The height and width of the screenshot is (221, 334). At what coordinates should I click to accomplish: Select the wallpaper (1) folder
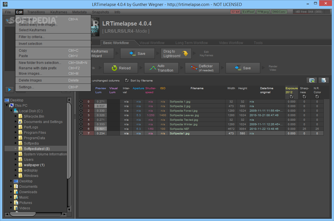[34, 165]
